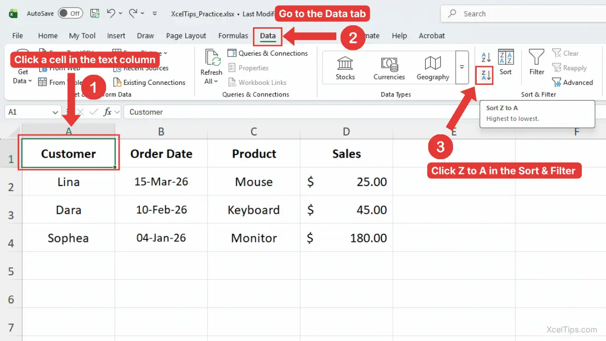Switch to the Insert tab
Screen dimensions: 606x341
point(116,36)
